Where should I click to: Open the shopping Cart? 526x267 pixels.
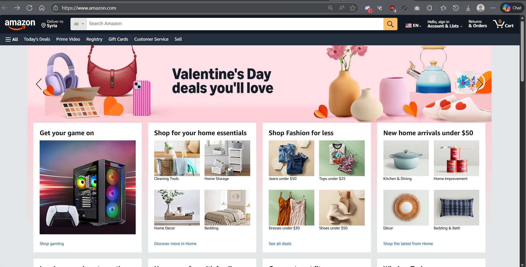[x=503, y=24]
